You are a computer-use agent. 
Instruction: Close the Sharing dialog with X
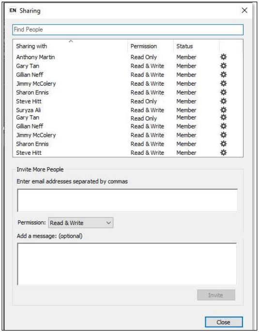[x=244, y=10]
